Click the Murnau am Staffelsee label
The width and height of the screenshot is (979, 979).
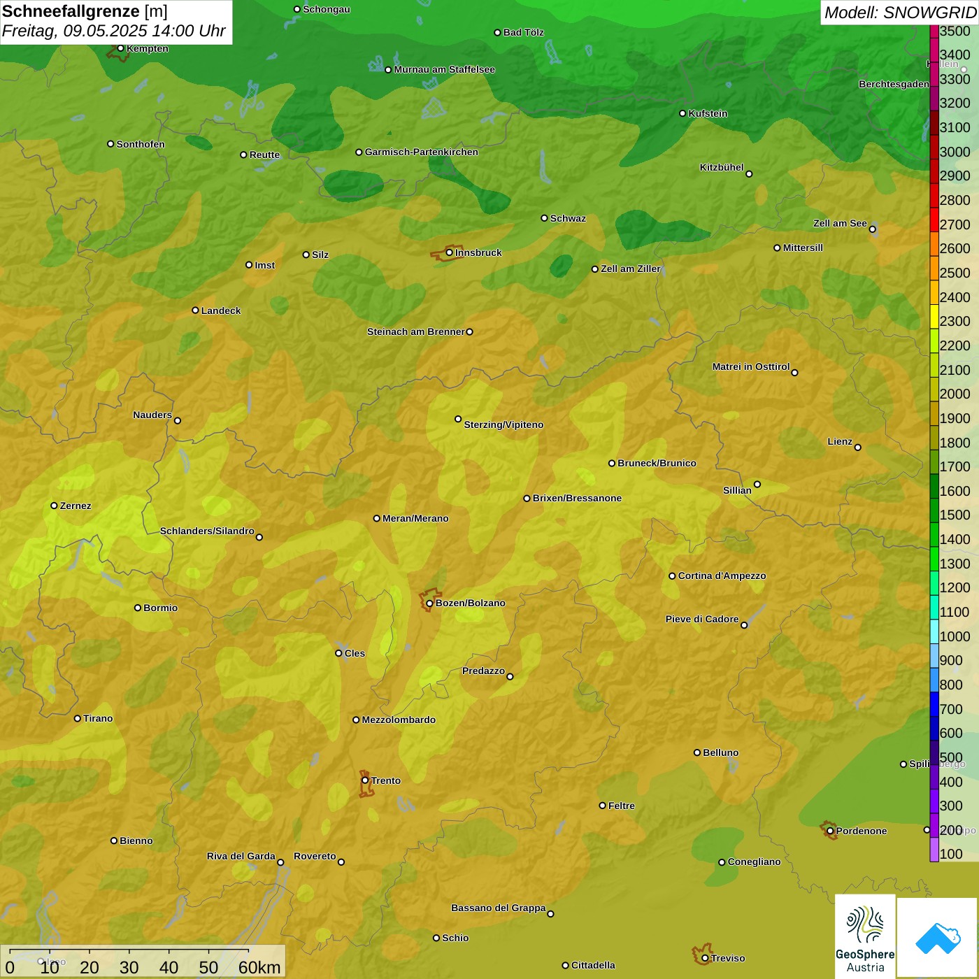(445, 69)
